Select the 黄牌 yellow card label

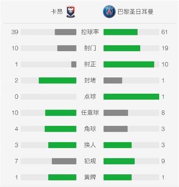[x=90, y=177]
